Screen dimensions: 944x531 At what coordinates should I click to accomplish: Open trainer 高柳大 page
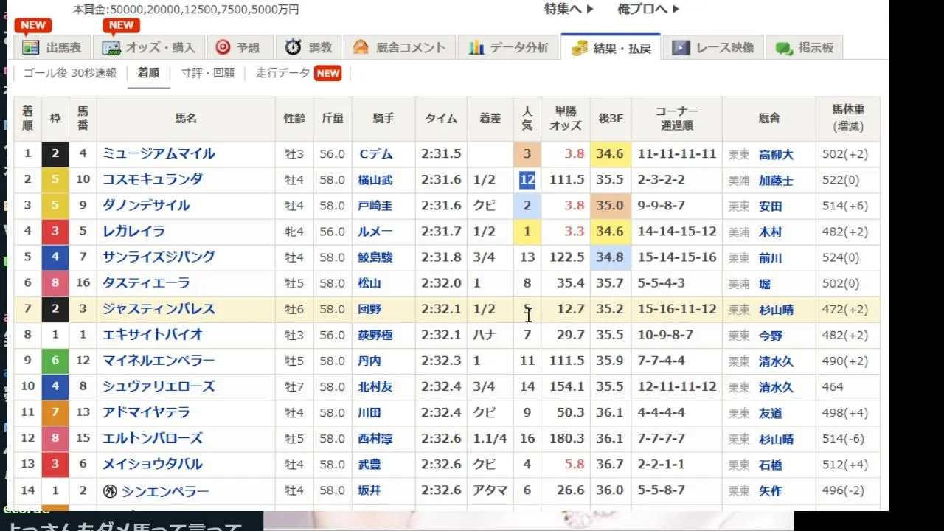776,155
